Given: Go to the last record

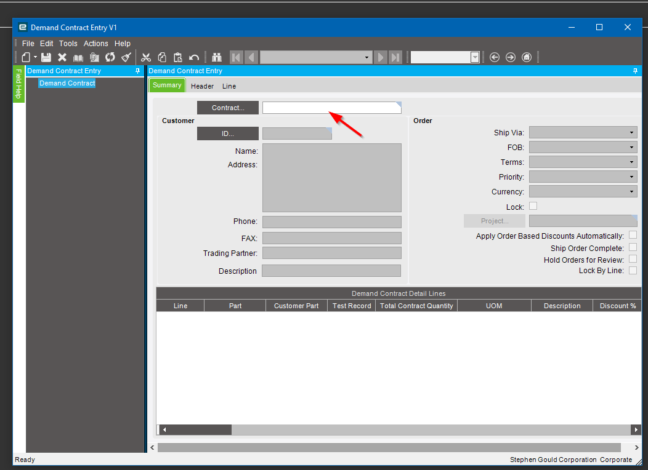Looking at the screenshot, I should (x=395, y=57).
